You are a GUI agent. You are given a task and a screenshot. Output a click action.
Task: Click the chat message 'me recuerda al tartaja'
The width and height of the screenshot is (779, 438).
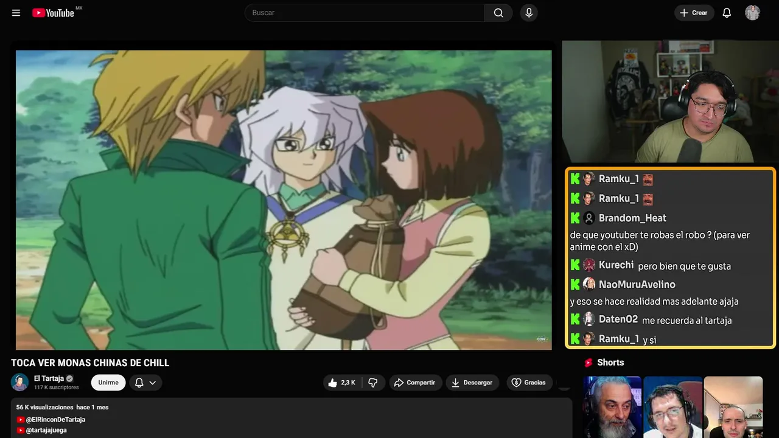686,321
